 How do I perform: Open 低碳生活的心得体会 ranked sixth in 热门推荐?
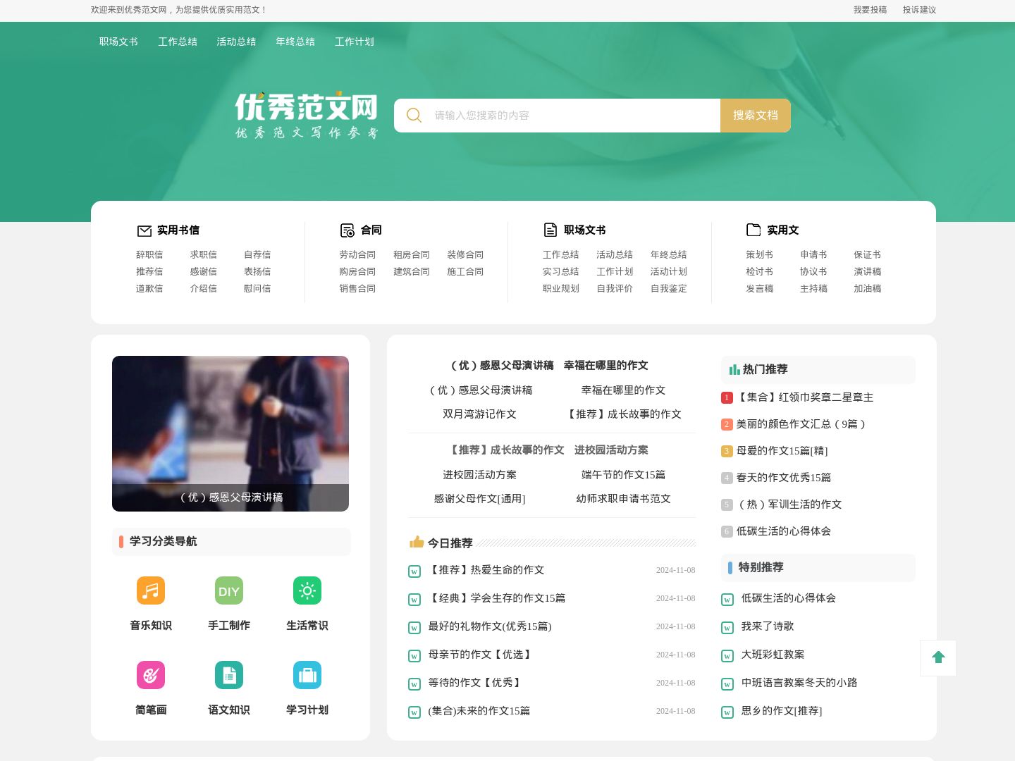783,531
